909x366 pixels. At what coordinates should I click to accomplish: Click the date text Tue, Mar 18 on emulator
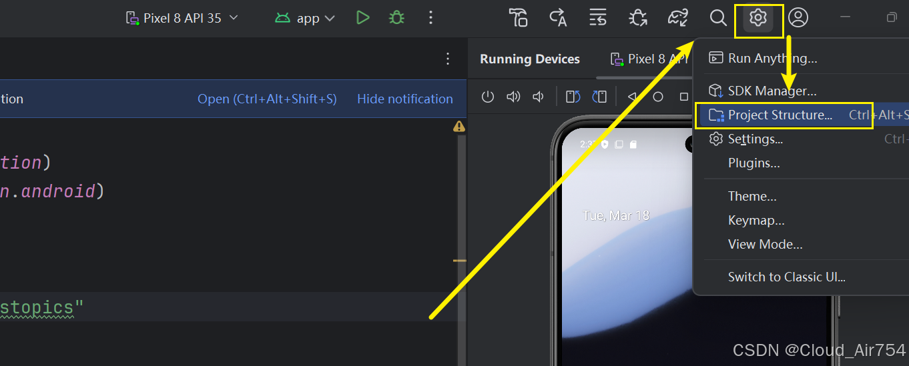pyautogui.click(x=615, y=215)
